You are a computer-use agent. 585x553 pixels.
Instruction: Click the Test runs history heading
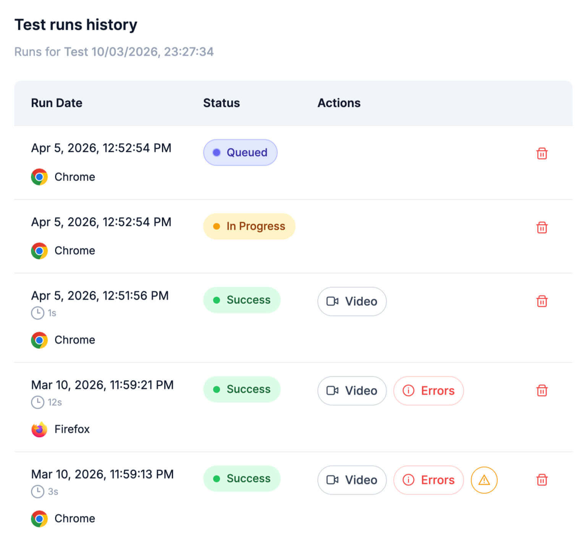click(76, 24)
